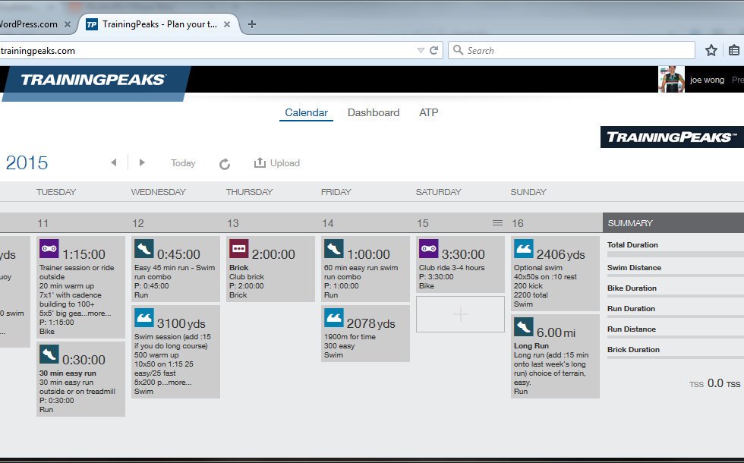744x463 pixels.
Task: Advance to next week with right arrow
Action: point(142,162)
